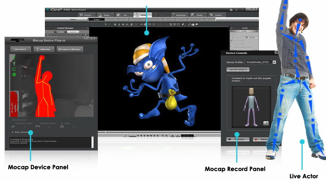The height and width of the screenshot is (181, 326).
Task: Click the Disconnect button
Action: click(x=20, y=49)
